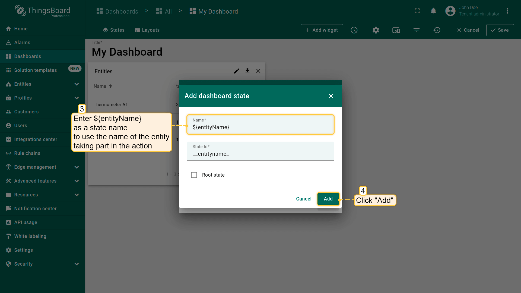Screen dimensions: 521x293
Task: Enable the Root state checkbox
Action: 194,175
